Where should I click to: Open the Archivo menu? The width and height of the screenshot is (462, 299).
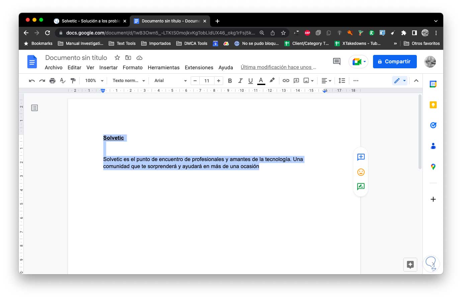(54, 68)
